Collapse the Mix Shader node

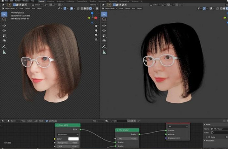pos(118,130)
